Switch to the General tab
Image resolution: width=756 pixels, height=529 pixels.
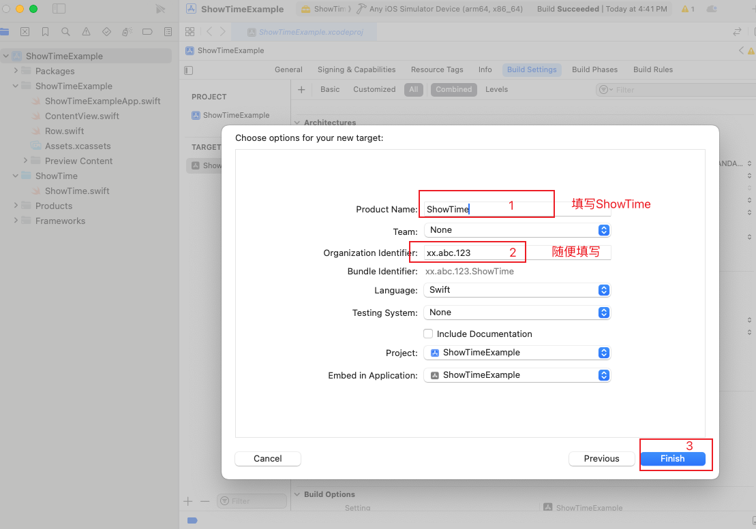click(x=288, y=70)
